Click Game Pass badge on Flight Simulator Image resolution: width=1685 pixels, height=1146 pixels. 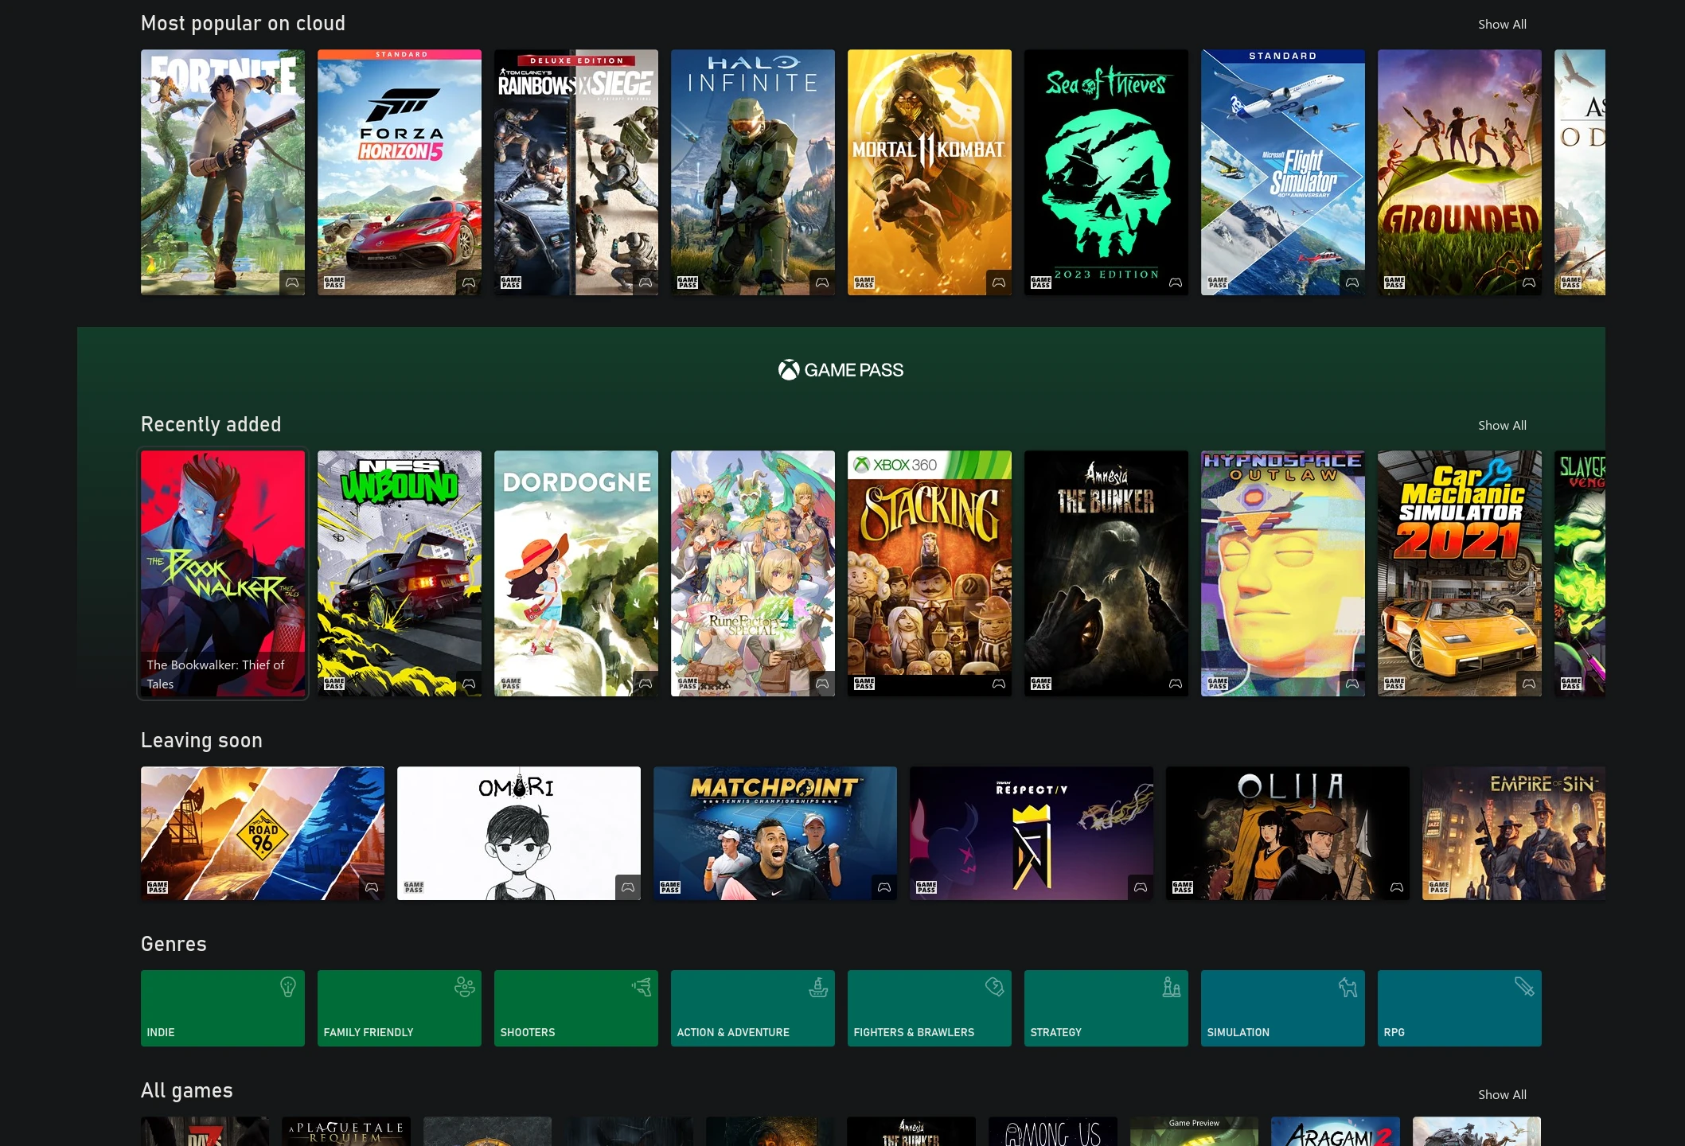(x=1218, y=283)
